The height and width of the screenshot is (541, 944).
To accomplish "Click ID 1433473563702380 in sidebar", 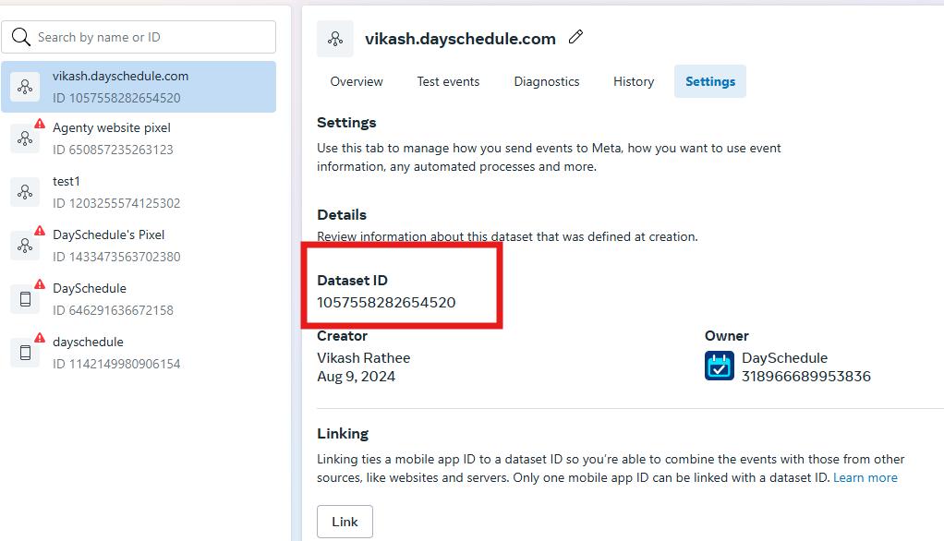I will coord(116,257).
